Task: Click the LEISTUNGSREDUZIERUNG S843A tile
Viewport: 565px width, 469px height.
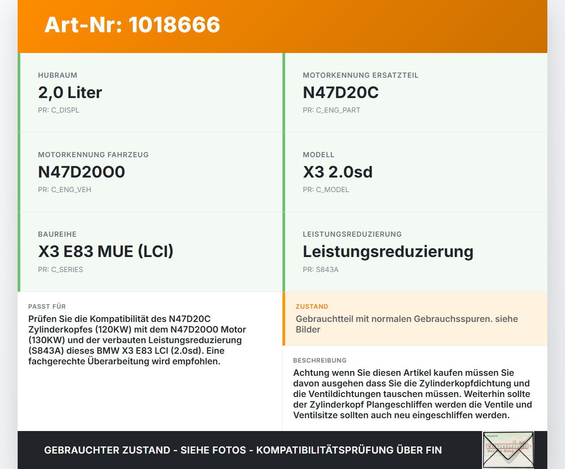Action: tap(415, 251)
